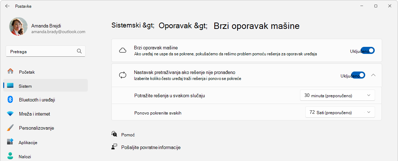Open Amanda Brejdi's profile picture

click(x=18, y=26)
